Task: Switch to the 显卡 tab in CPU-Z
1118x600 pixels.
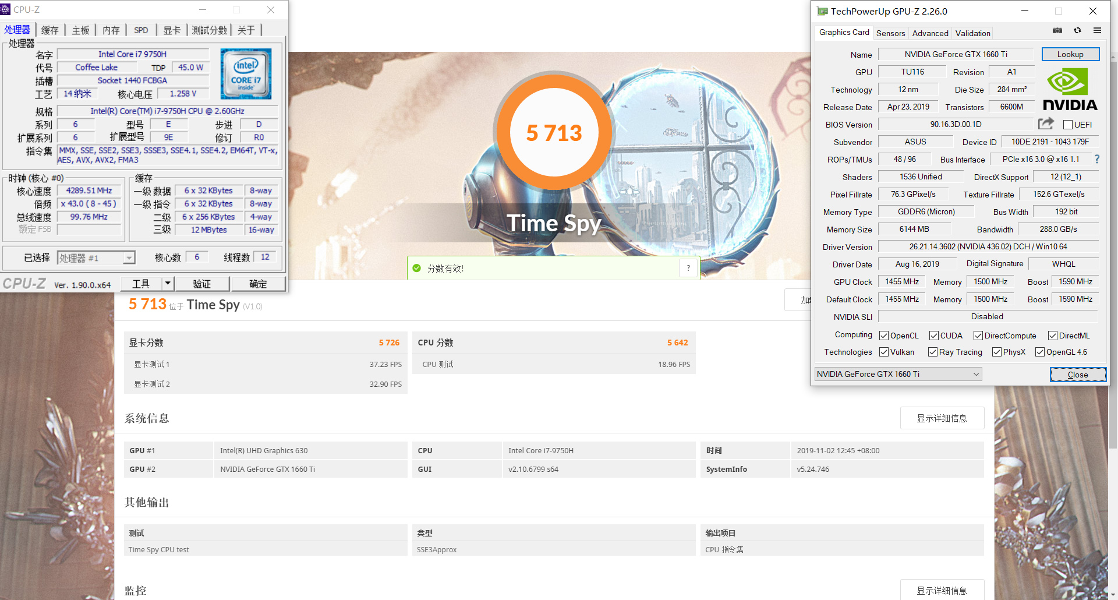Action: (x=172, y=30)
